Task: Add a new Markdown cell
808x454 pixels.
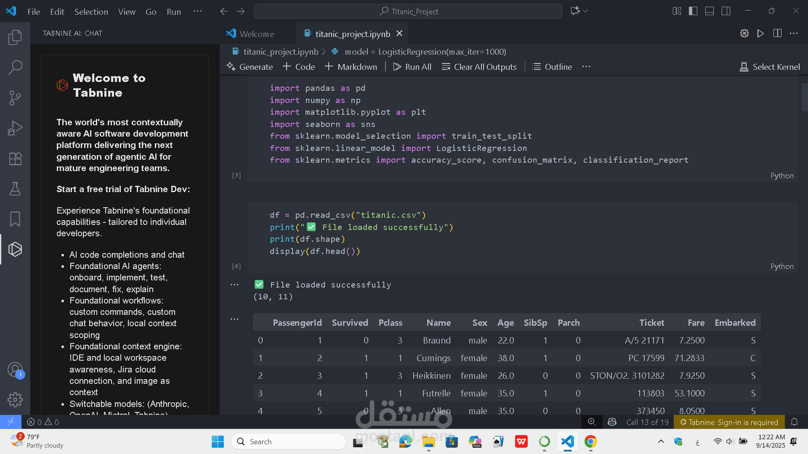Action: 351,66
